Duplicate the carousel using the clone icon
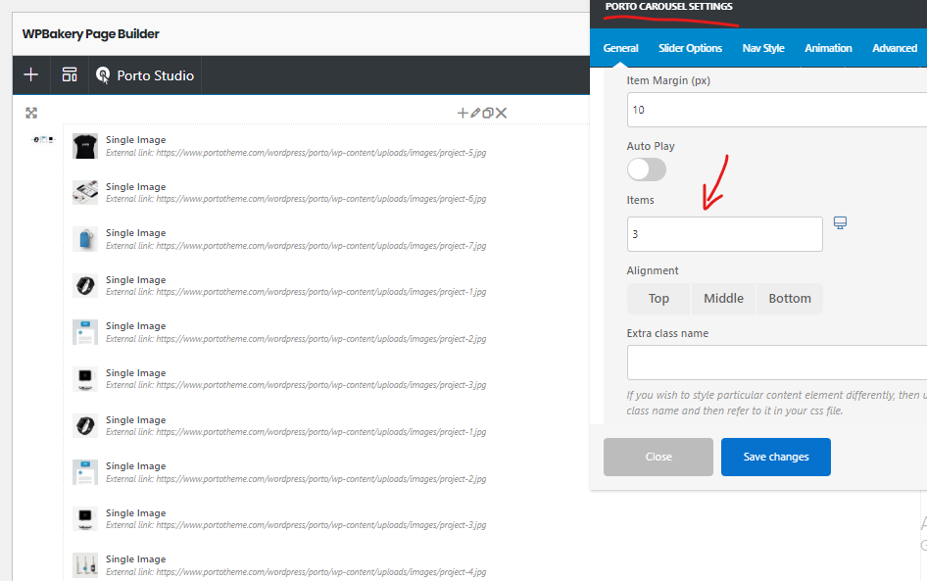This screenshot has height=581, width=927. click(488, 113)
